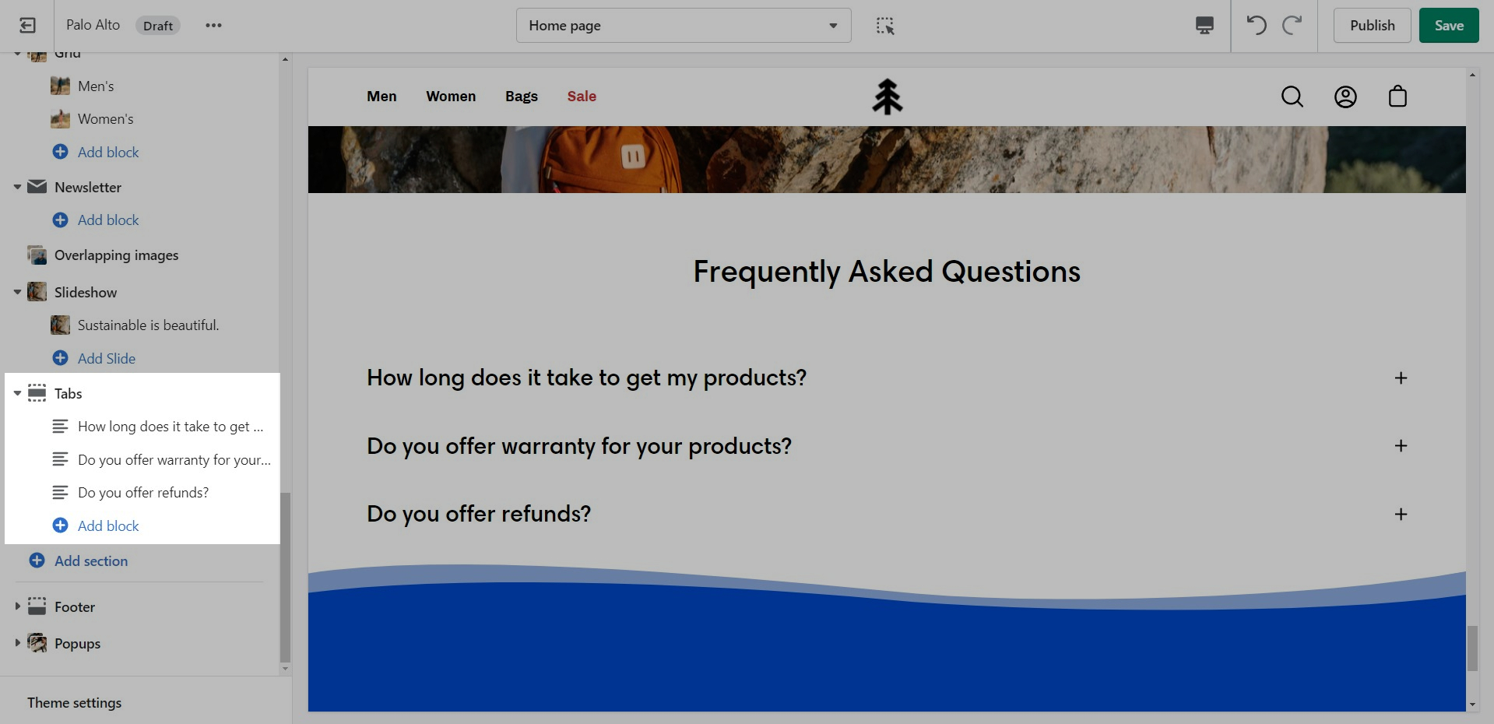Click the undo arrow
The image size is (1494, 724).
pyautogui.click(x=1256, y=26)
